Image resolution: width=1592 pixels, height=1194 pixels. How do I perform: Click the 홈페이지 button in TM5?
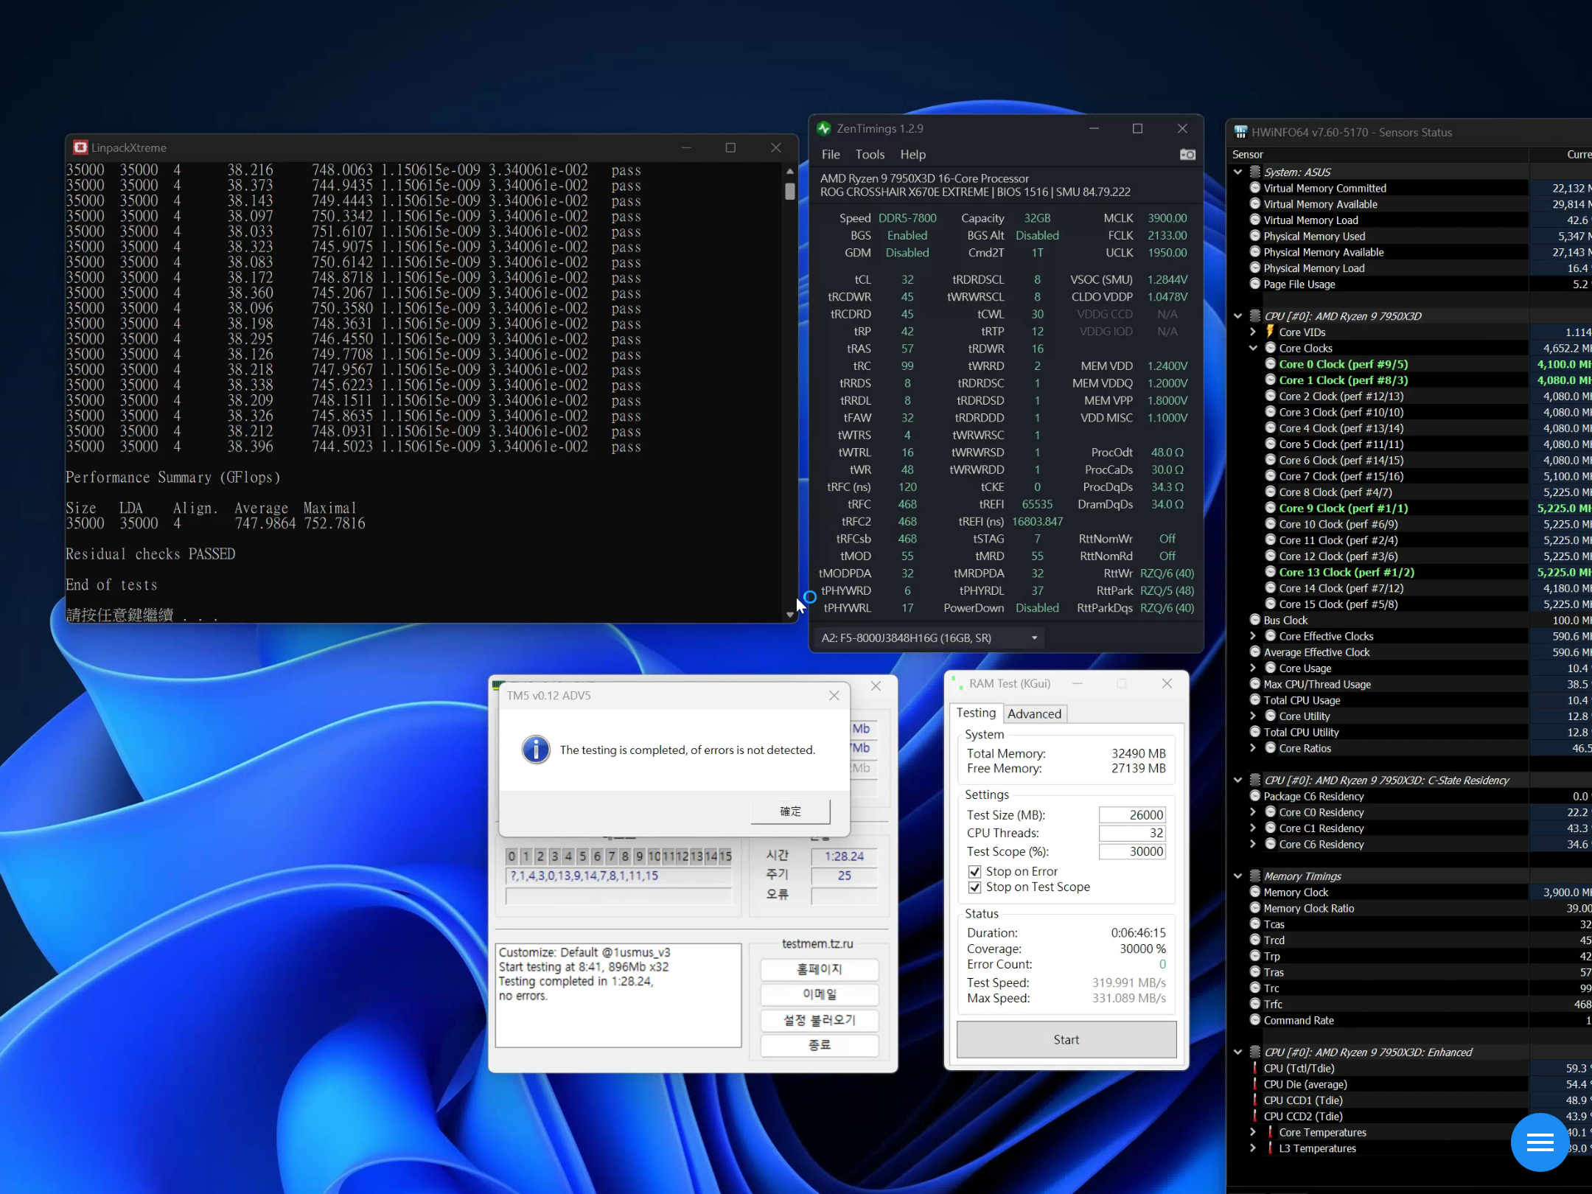(819, 969)
